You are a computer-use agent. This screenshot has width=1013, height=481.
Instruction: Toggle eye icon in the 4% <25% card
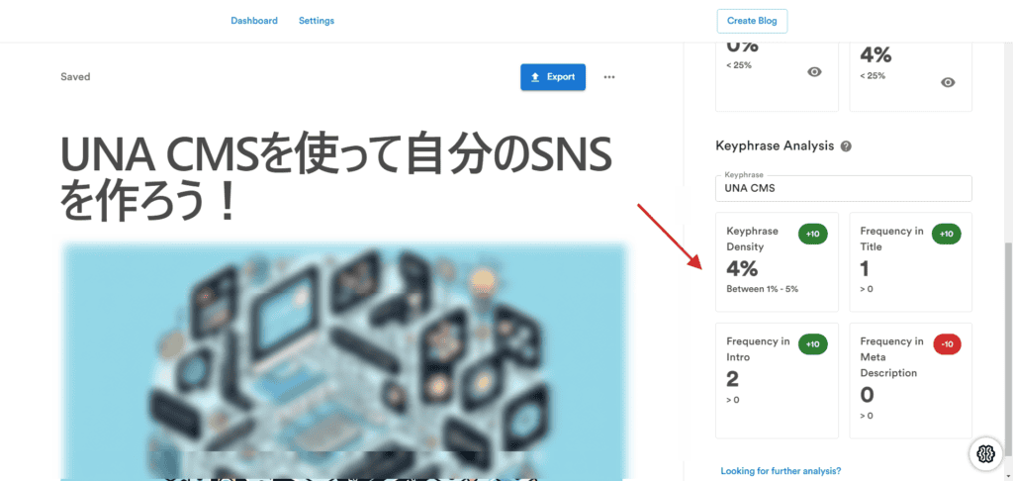tap(948, 82)
